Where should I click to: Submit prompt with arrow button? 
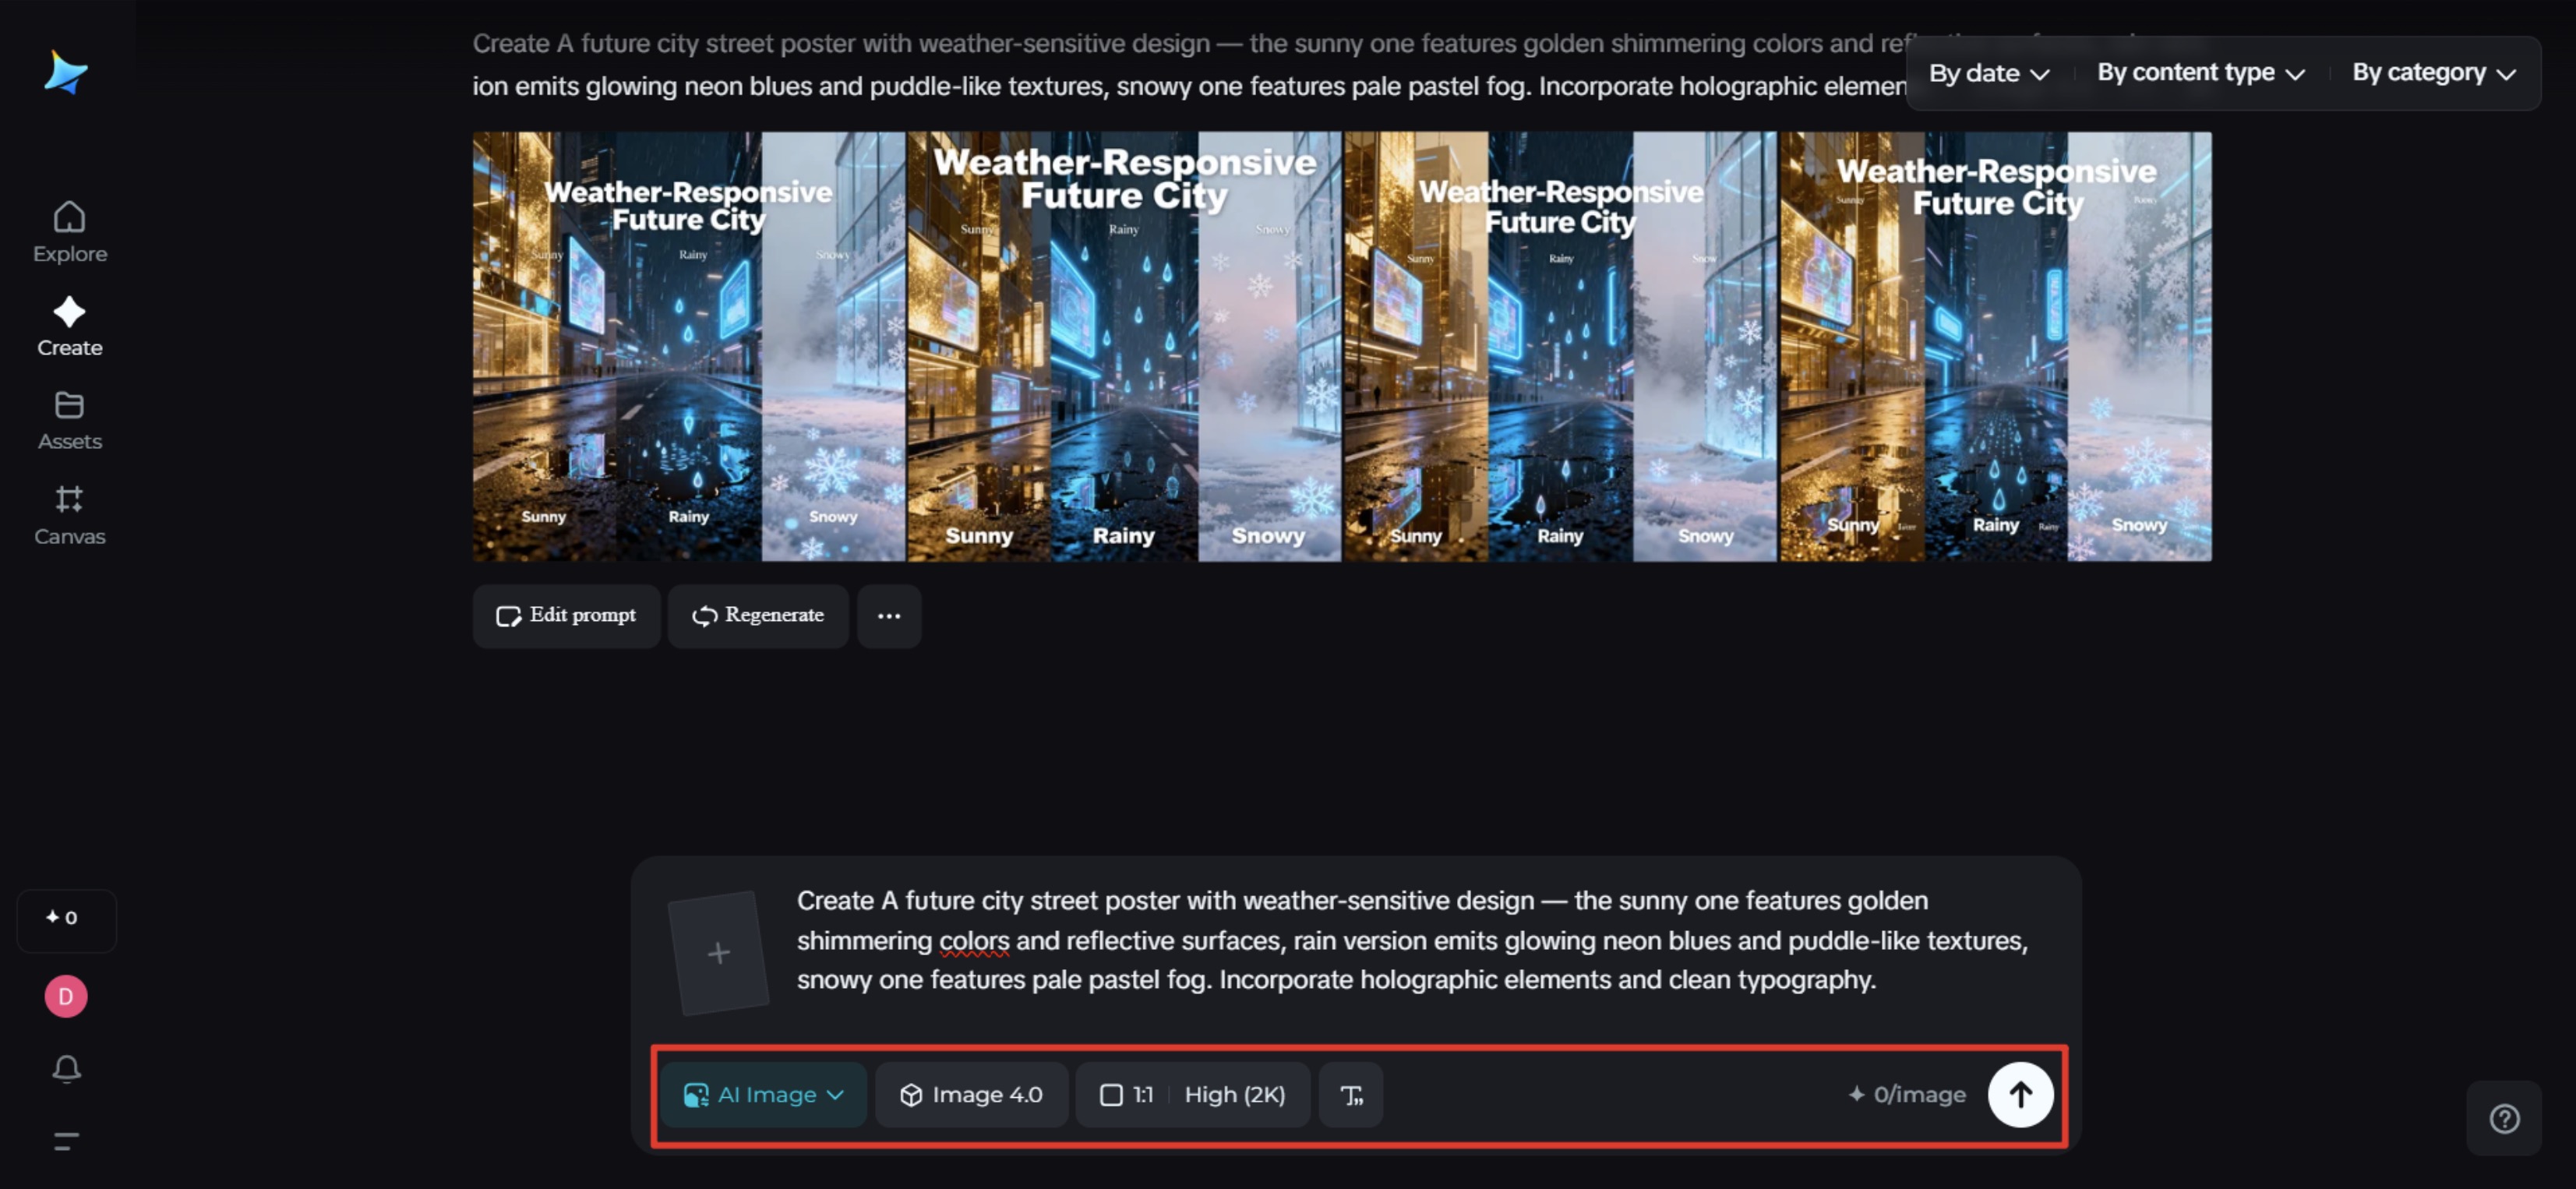(2019, 1095)
